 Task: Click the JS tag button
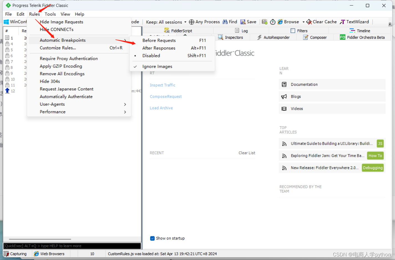point(380,144)
